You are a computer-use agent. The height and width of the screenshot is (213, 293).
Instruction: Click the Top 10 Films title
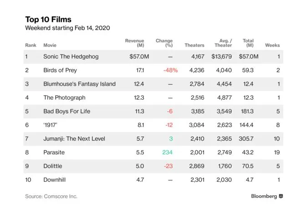[49, 20]
